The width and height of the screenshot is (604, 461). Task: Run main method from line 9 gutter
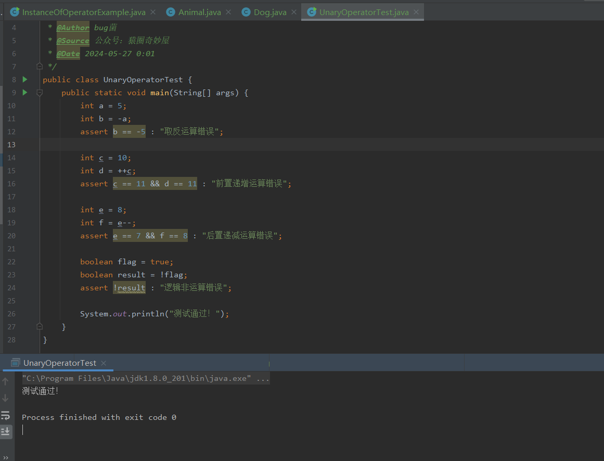point(25,93)
